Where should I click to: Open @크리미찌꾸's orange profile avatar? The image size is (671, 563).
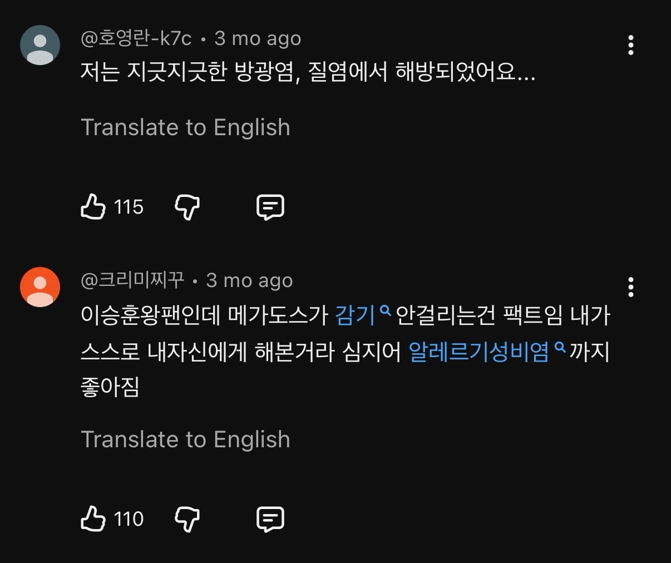pos(40,287)
